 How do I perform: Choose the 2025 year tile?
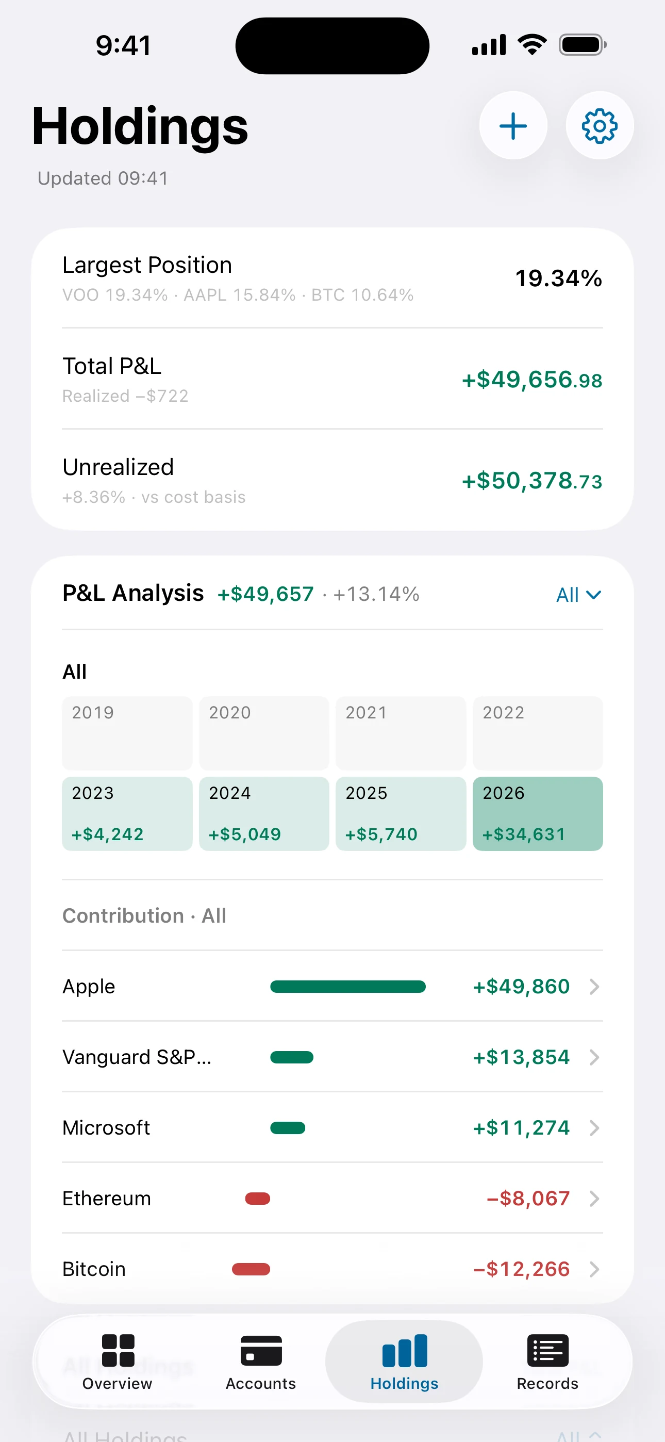[x=401, y=813]
